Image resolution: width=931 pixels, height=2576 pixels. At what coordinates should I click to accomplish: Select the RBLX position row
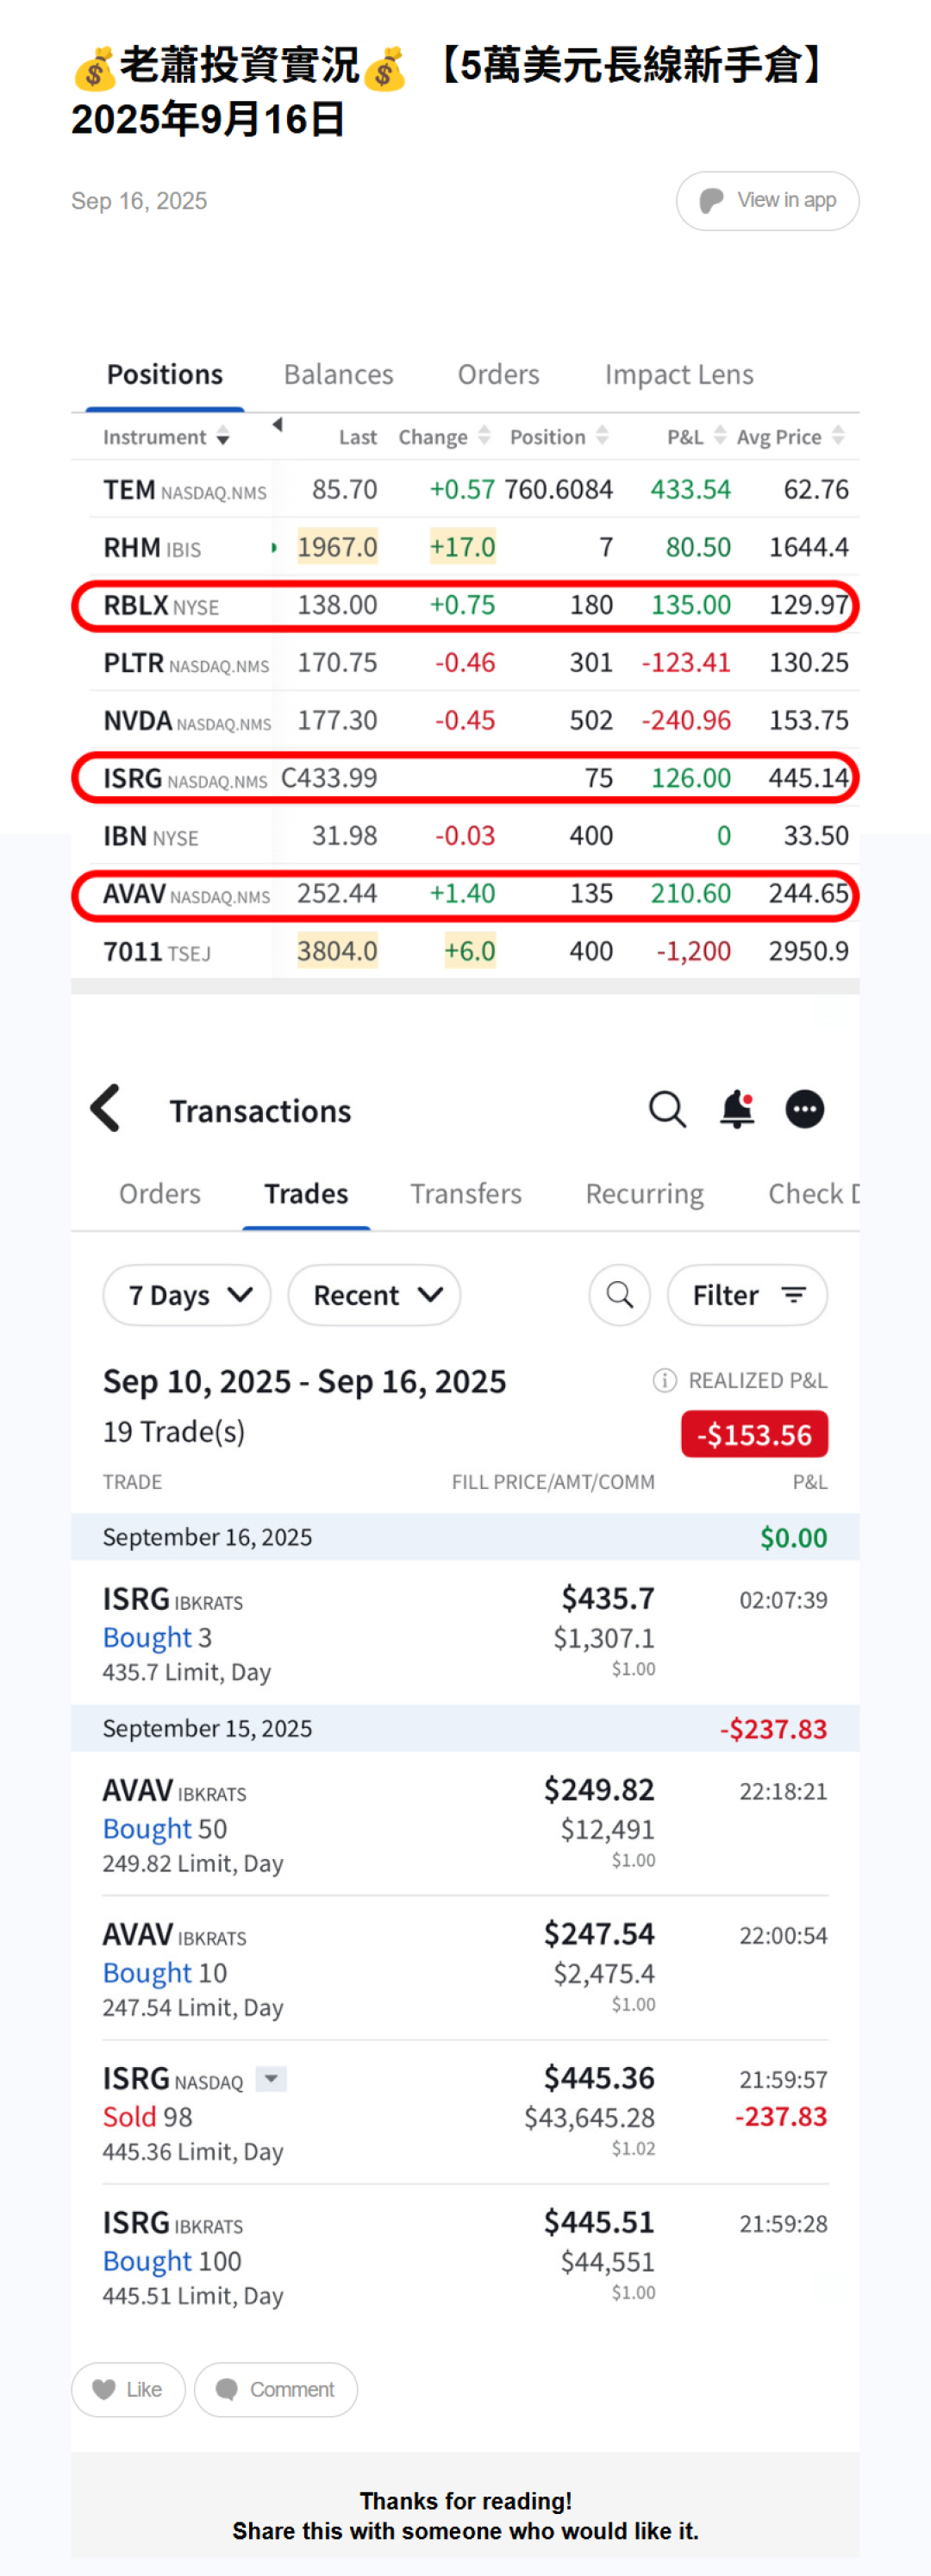[x=465, y=605]
